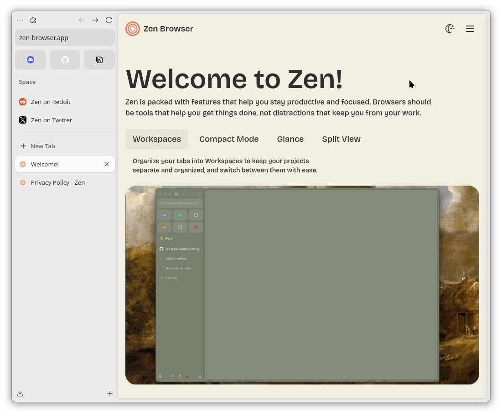Click the zen-browser.app URL bar
The width and height of the screenshot is (502, 415).
click(x=65, y=37)
